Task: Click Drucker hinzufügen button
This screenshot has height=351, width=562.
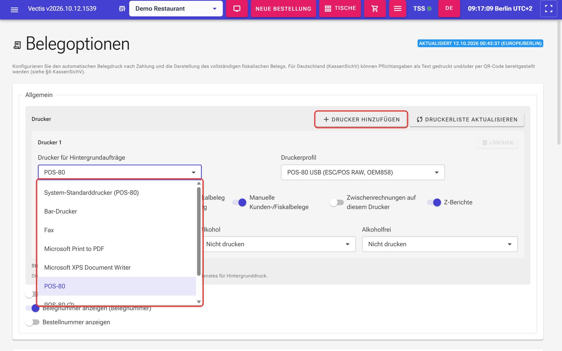Action: [361, 119]
